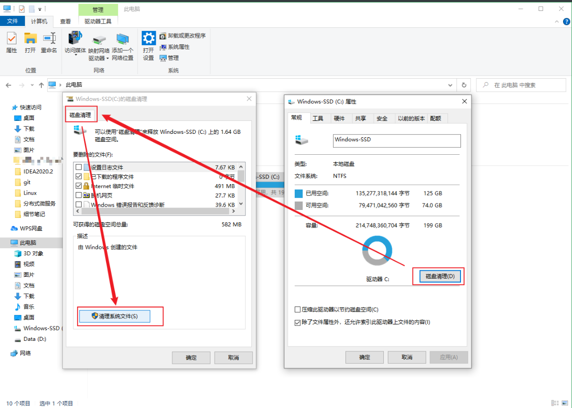572x408 pixels.
Task: Click Manage (管理) in the system group
Action: 169,58
